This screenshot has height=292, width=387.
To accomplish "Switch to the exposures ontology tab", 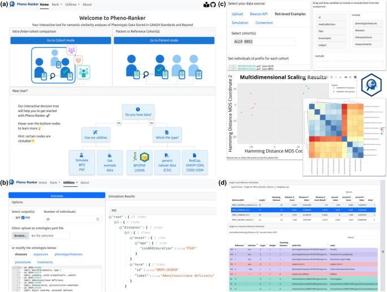I will 41,254.
